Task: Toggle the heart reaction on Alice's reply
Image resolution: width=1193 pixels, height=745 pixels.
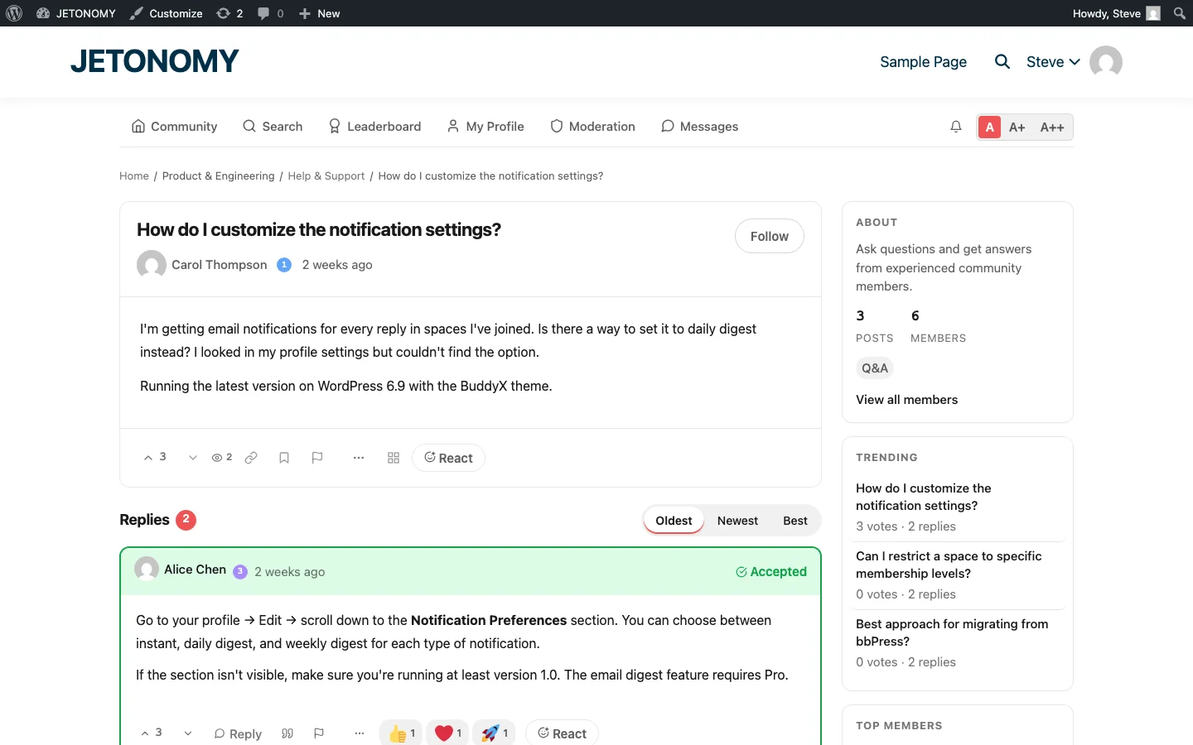Action: click(447, 733)
